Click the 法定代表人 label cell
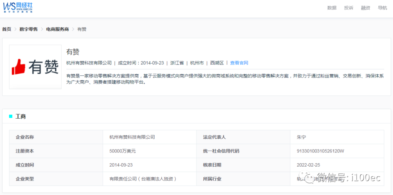Image resolution: width=393 pixels, height=195 pixels. tap(243, 137)
